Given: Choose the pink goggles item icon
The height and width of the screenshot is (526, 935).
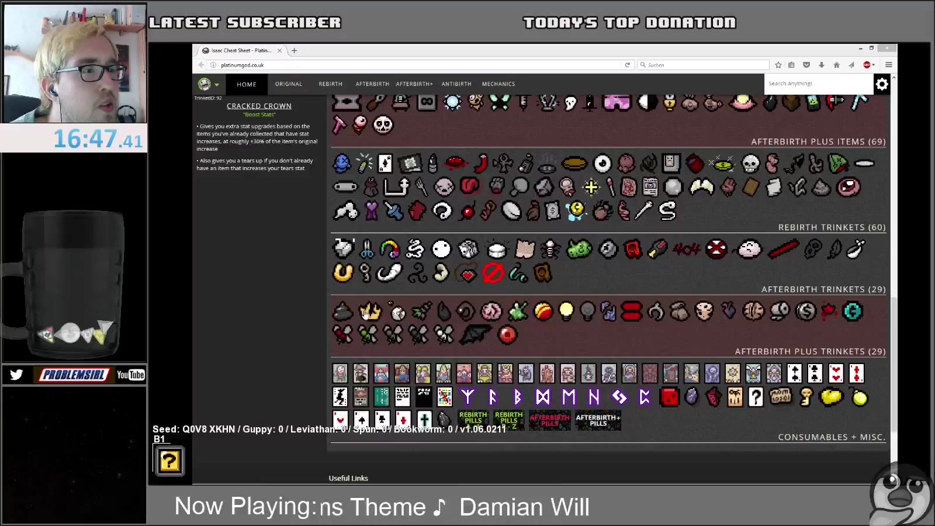Looking at the screenshot, I should pyautogui.click(x=617, y=103).
